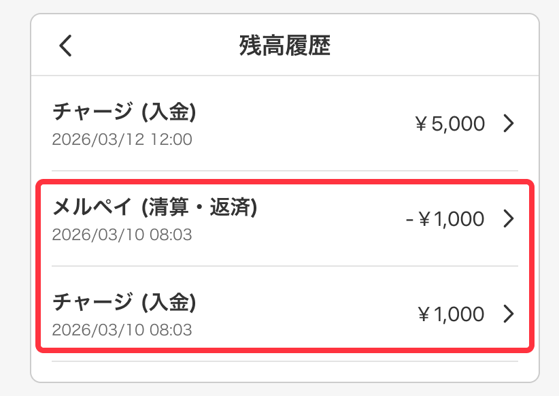Click the empty area below the last entry
559x396 pixels.
pos(285,372)
